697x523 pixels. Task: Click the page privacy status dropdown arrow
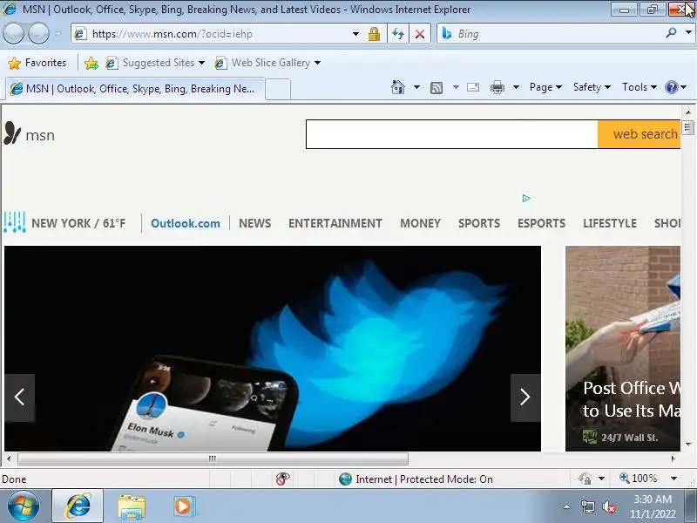[601, 479]
